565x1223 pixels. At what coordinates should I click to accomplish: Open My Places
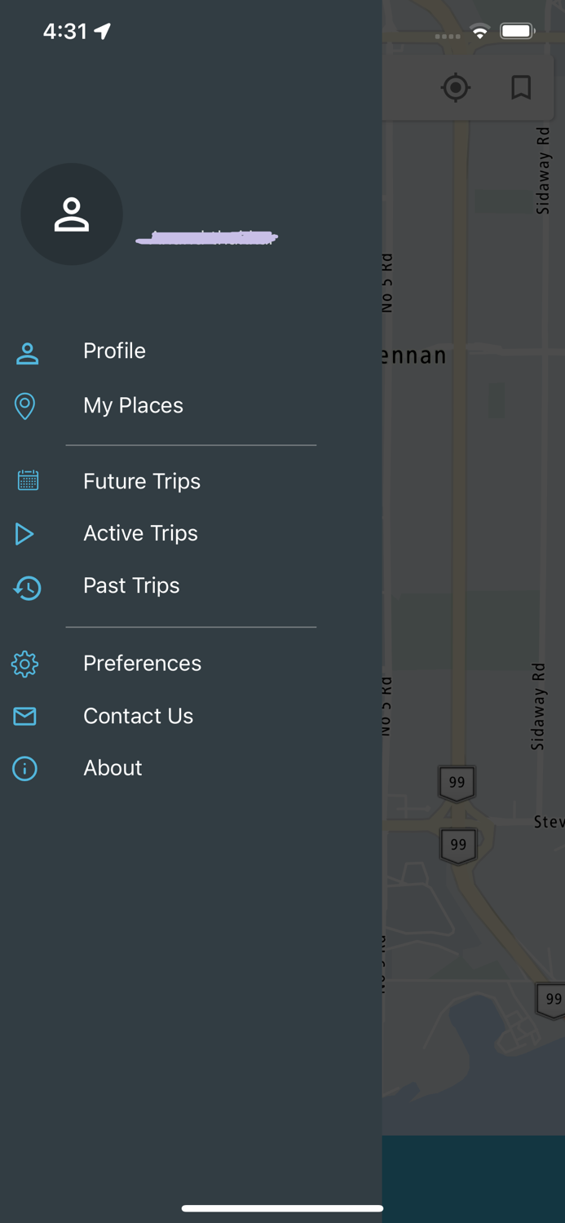pos(133,405)
